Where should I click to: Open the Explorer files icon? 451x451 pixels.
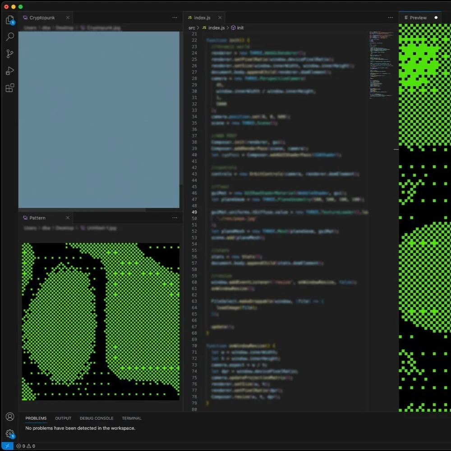pos(10,20)
